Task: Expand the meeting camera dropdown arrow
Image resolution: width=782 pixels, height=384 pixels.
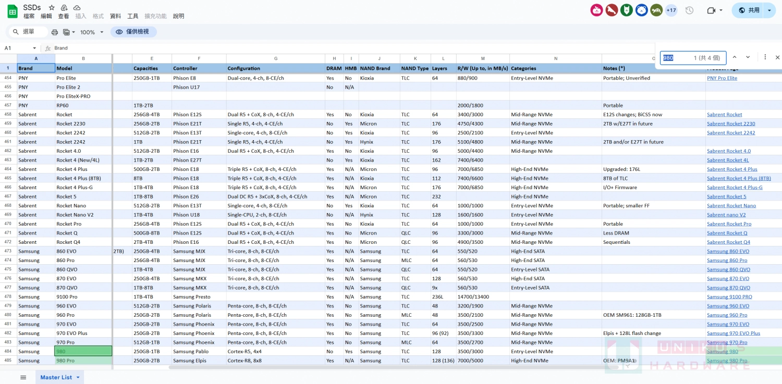Action: click(721, 10)
